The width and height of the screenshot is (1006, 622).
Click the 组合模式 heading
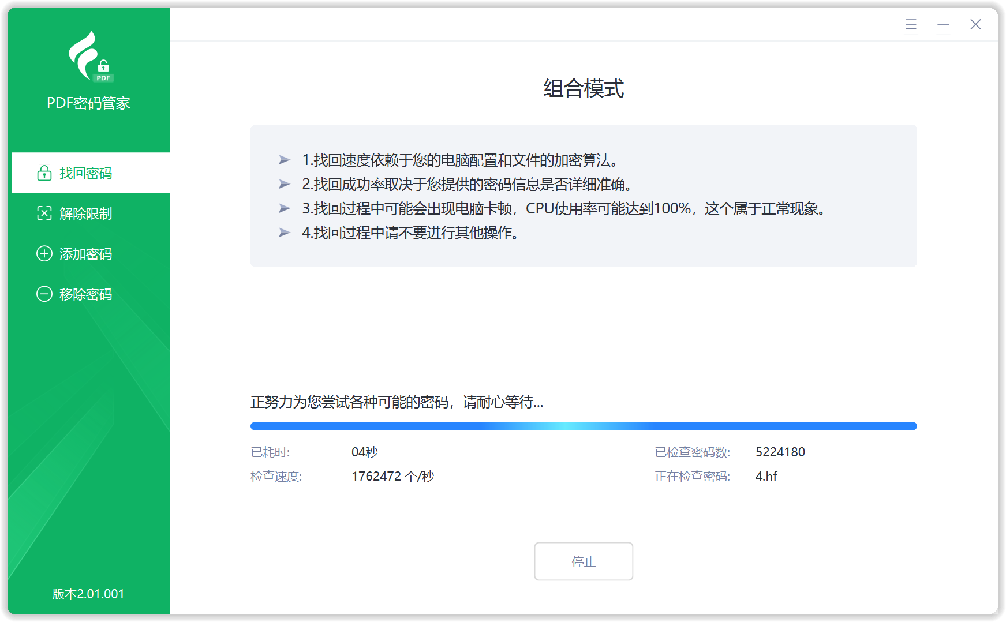(x=584, y=89)
